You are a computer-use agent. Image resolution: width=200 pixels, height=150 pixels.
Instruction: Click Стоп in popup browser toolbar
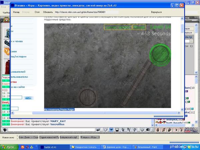tap(37, 12)
